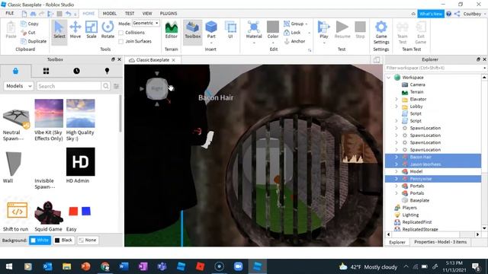Expand the Model item in Explorer

pos(396,171)
